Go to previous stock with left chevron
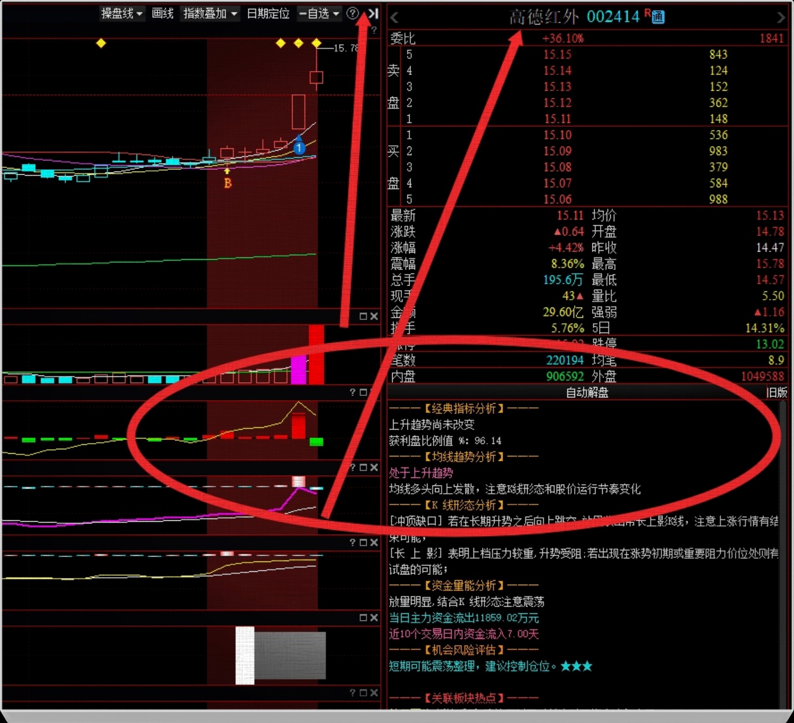Image resolution: width=794 pixels, height=723 pixels. pyautogui.click(x=394, y=17)
